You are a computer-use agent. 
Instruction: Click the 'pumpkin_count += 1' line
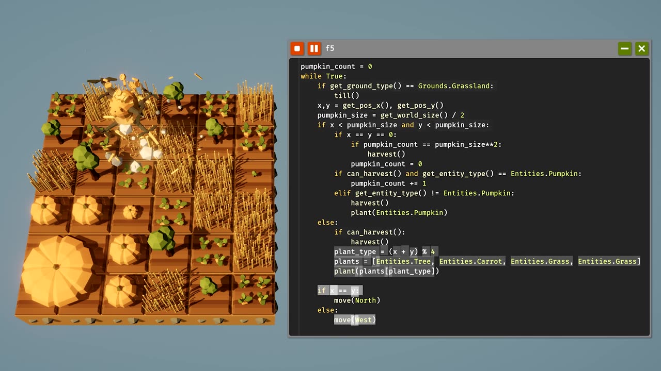[x=388, y=183]
